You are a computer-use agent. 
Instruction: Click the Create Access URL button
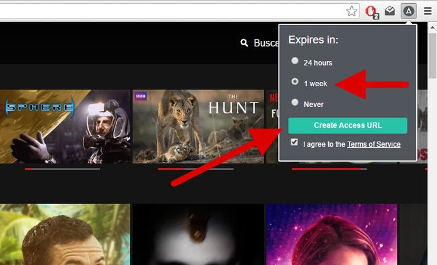[348, 125]
